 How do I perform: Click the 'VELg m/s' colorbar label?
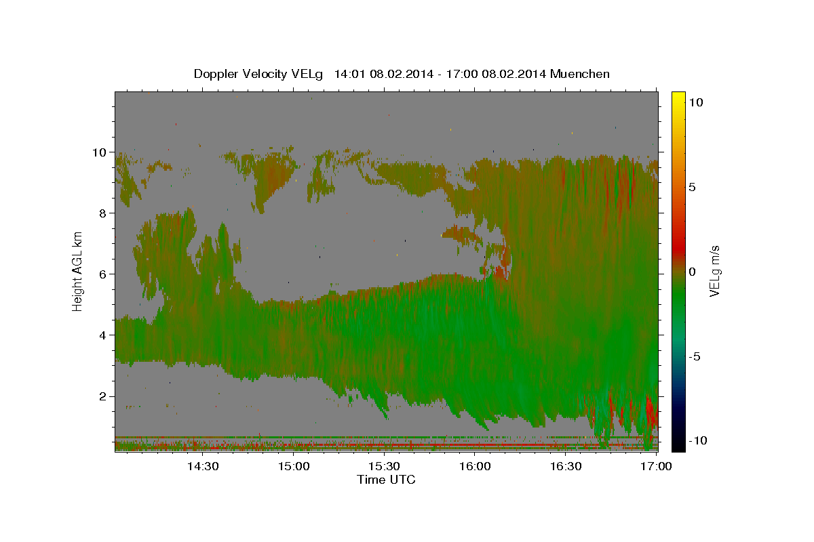pos(714,272)
